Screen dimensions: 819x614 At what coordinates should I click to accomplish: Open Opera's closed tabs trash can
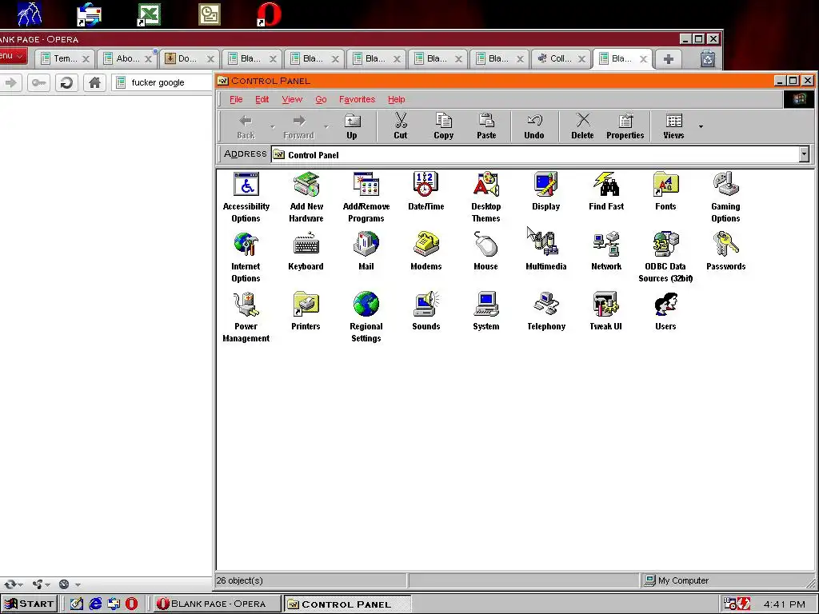point(708,58)
